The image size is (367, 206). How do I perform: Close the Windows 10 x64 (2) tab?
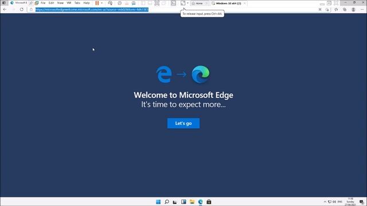coord(244,3)
